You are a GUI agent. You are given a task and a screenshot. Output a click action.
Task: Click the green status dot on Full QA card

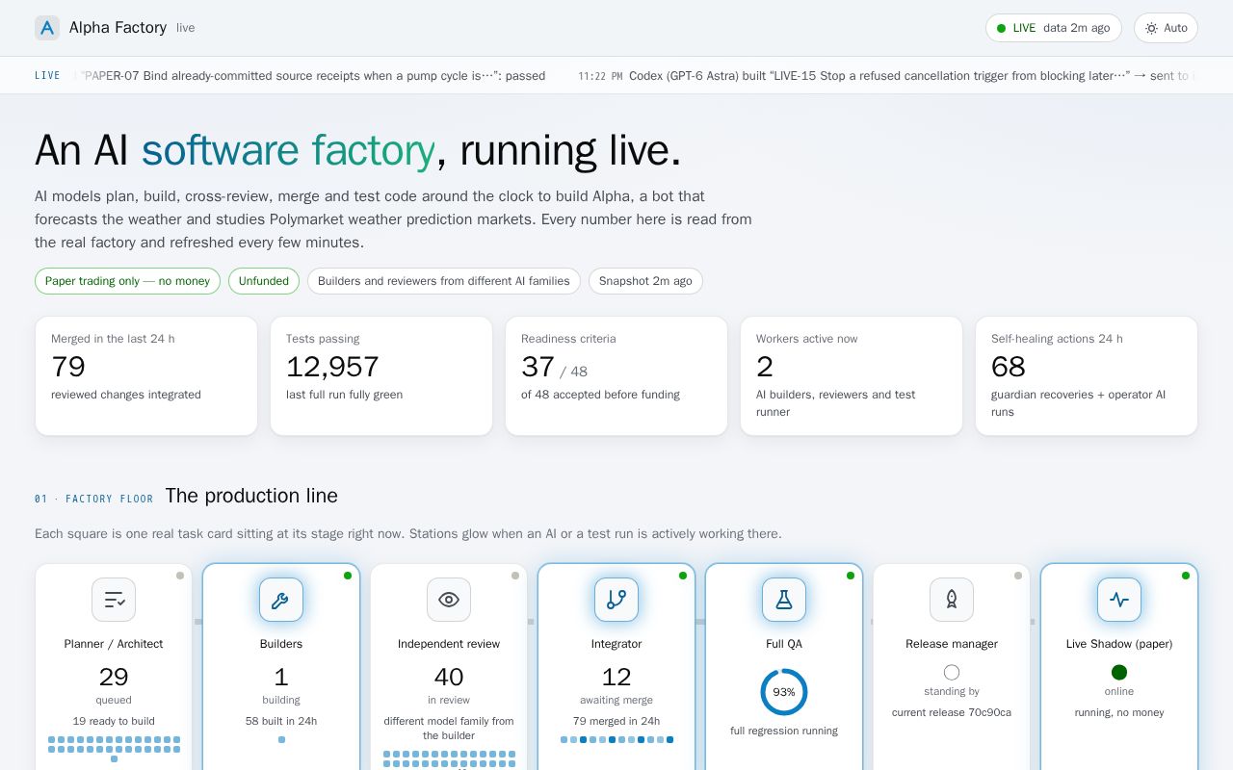coord(851,576)
